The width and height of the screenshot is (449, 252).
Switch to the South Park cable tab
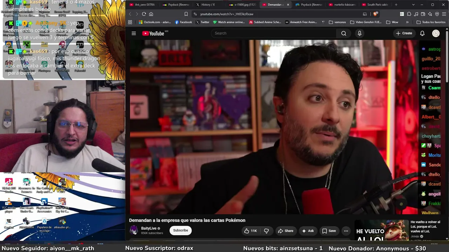coord(375,5)
